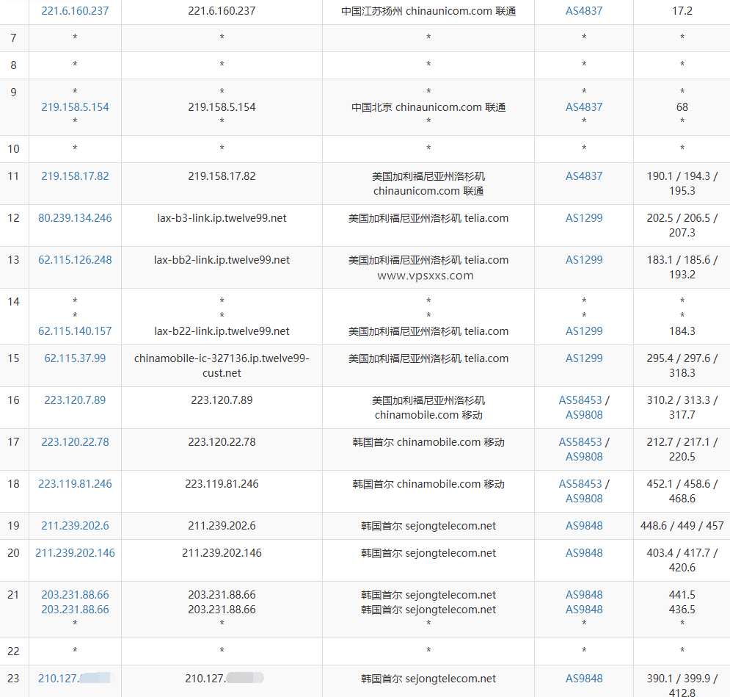This screenshot has height=697, width=730.
Task: Select latency value 68 in hop 9
Action: (x=682, y=107)
